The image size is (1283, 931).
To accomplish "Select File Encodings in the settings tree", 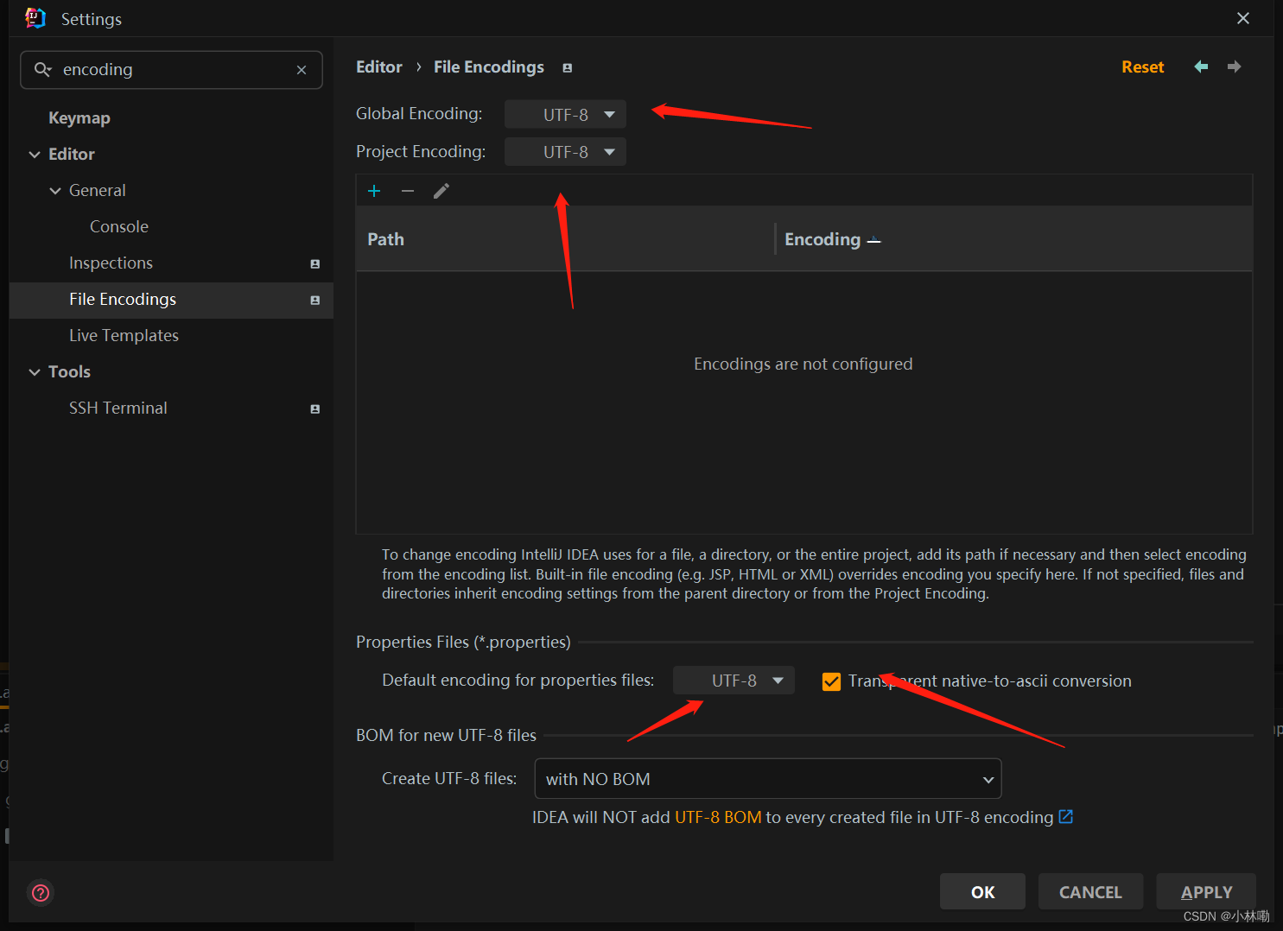I will [171, 300].
